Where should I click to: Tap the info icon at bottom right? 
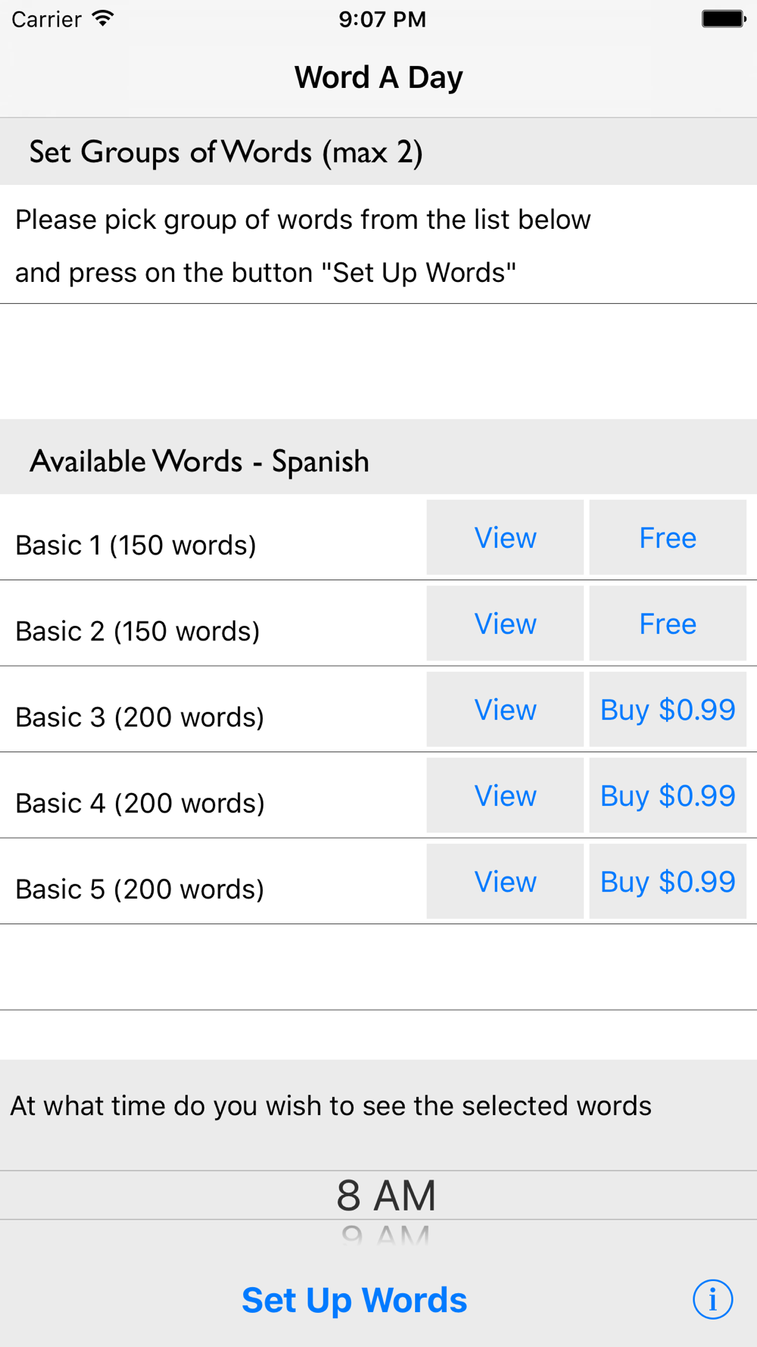pyautogui.click(x=712, y=1299)
